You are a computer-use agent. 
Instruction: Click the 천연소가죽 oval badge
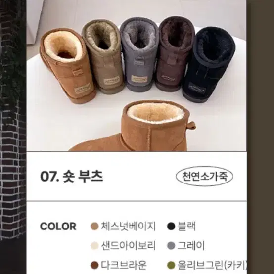tap(204, 176)
